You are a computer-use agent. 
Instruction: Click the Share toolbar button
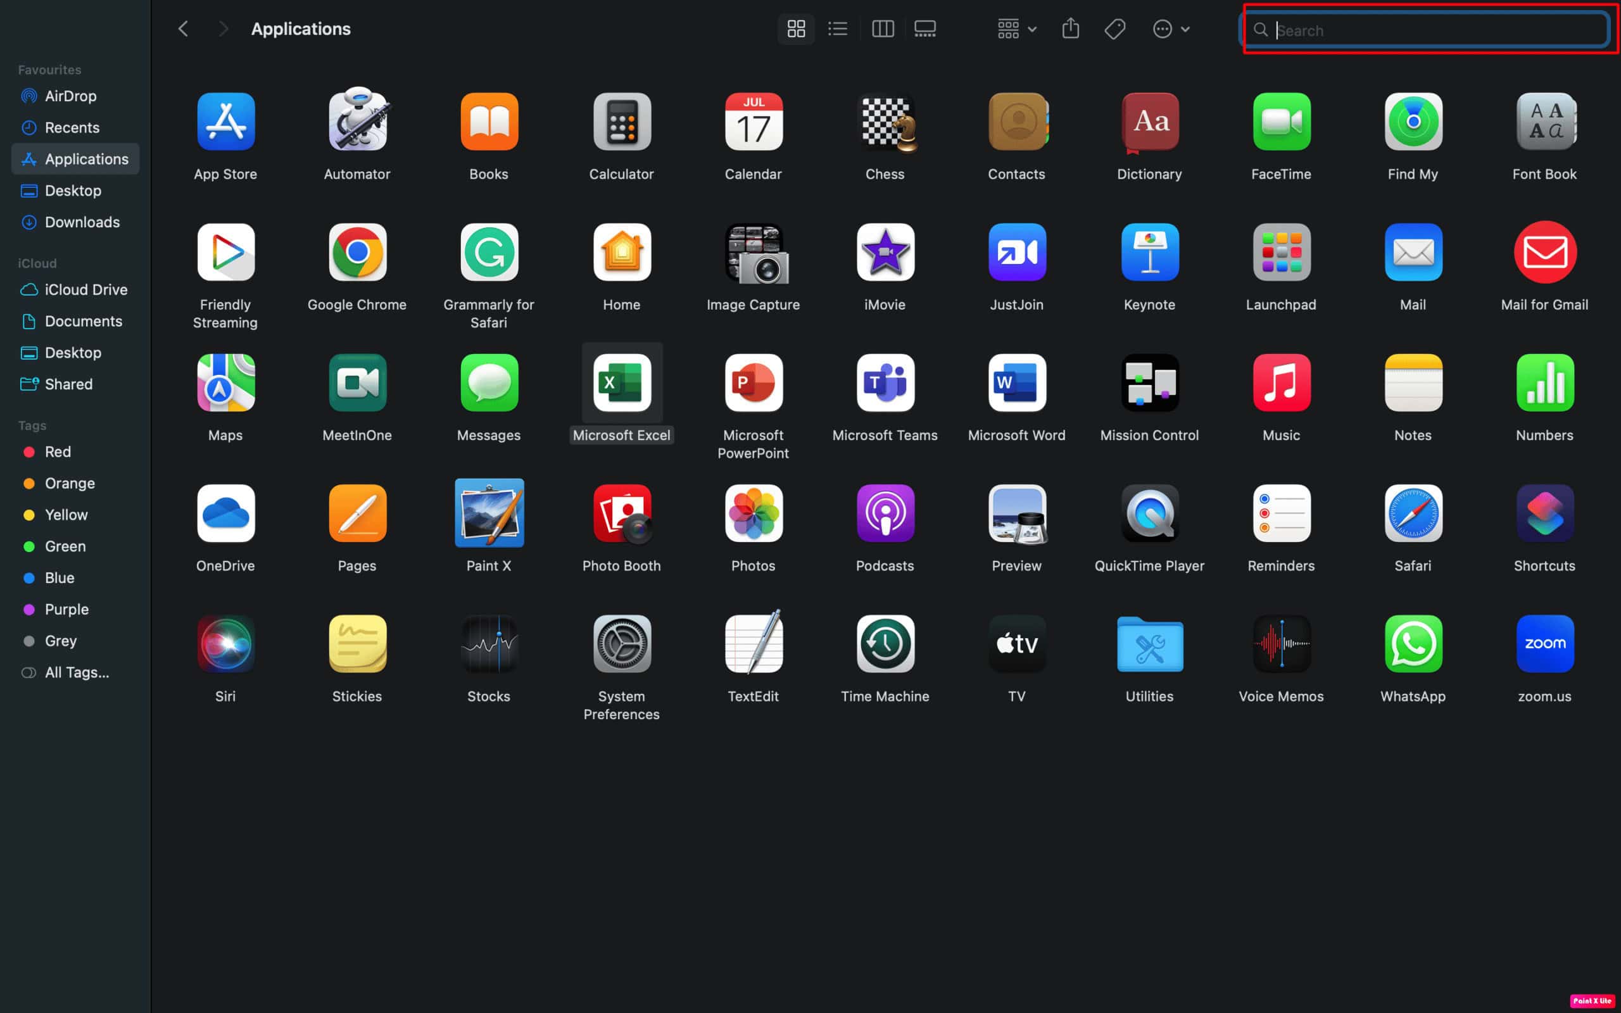(x=1070, y=29)
